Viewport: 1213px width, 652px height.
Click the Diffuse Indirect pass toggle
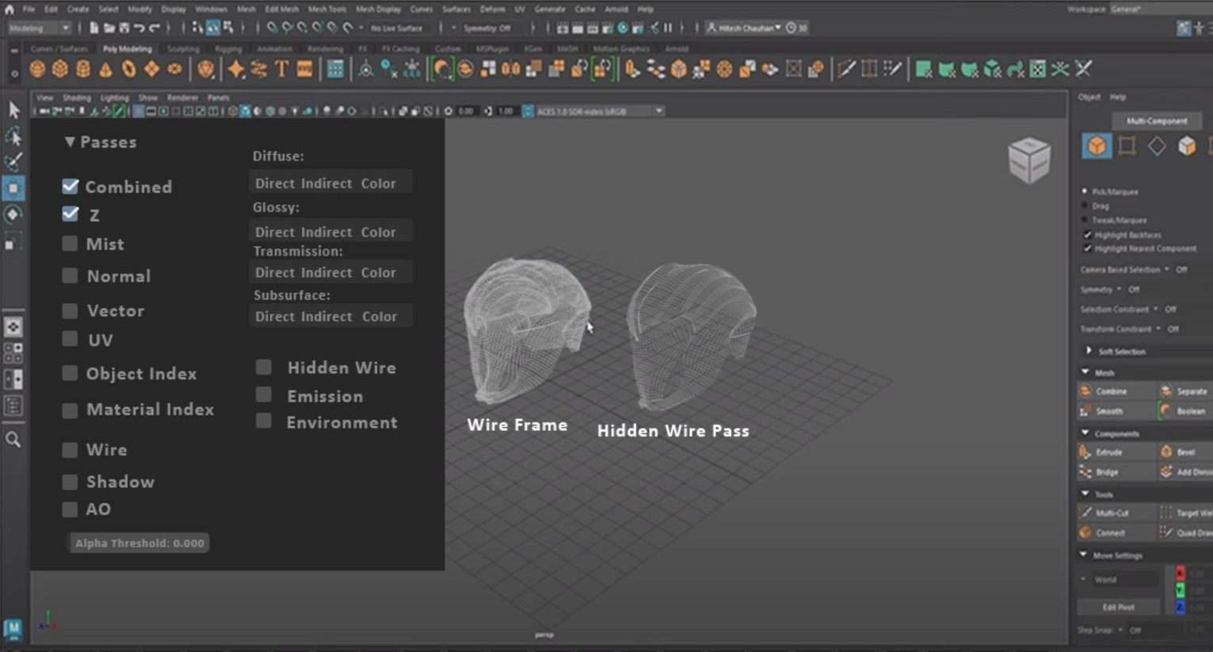point(328,183)
